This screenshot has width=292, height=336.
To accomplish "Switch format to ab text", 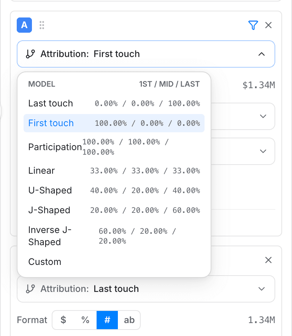I will (x=129, y=320).
